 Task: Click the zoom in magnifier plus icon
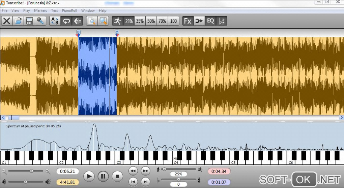coord(48,171)
